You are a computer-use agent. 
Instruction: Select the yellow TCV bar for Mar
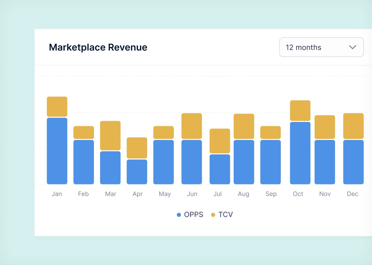(x=110, y=136)
